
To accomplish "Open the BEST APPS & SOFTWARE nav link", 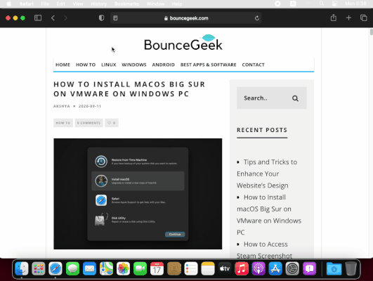I will pyautogui.click(x=209, y=65).
